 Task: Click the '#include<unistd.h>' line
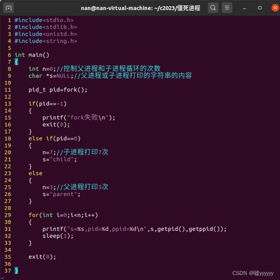[x=46, y=34]
